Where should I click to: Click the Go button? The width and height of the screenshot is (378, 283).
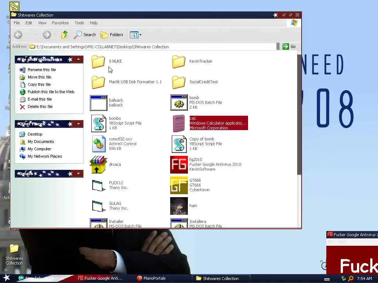pos(289,46)
